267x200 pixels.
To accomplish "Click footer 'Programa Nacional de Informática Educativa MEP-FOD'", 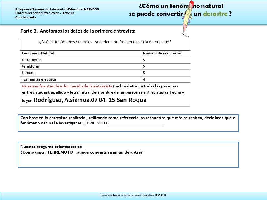I will click(133, 195).
